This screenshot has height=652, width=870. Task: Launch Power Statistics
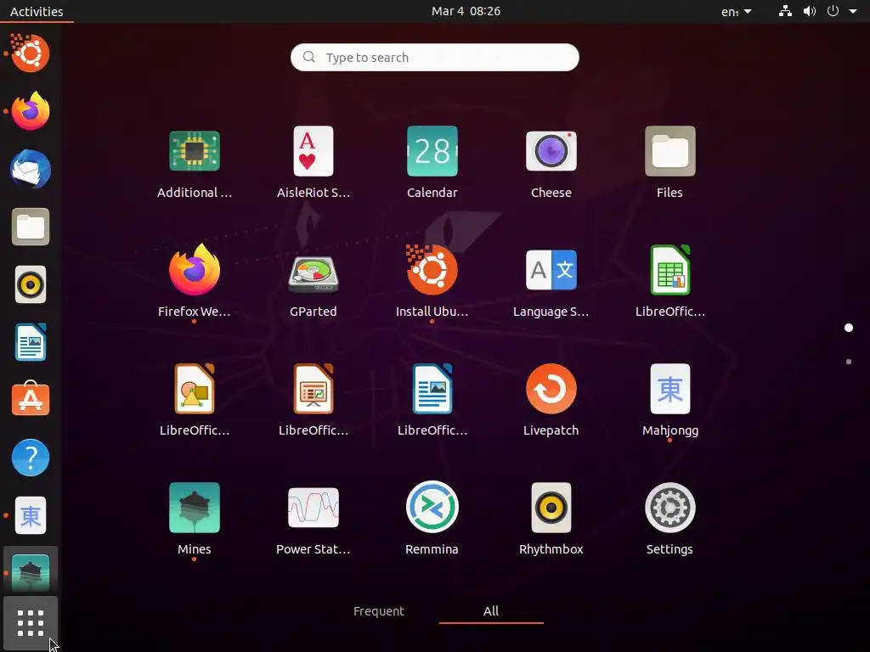point(314,508)
